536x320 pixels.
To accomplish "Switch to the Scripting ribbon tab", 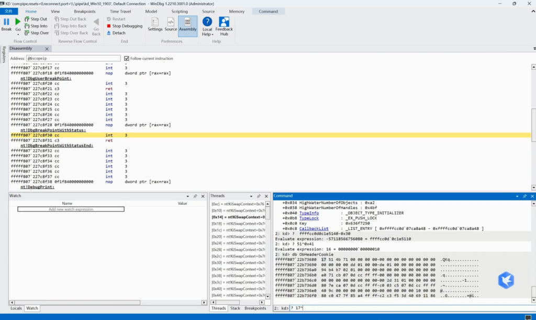I will (x=180, y=12).
